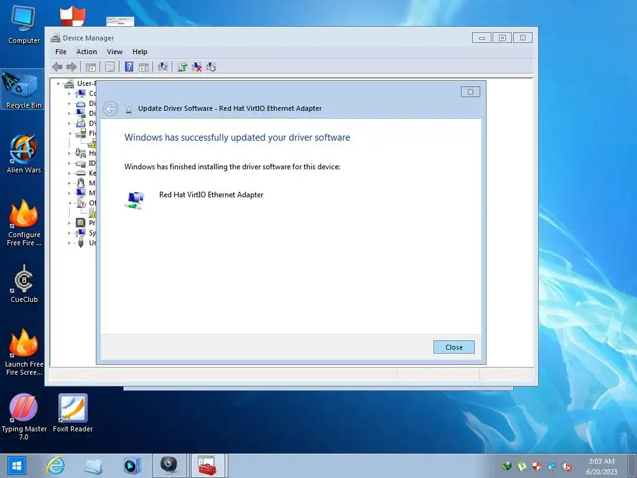Click the network adapter icon in the dialog
This screenshot has height=478, width=637.
pyautogui.click(x=134, y=200)
